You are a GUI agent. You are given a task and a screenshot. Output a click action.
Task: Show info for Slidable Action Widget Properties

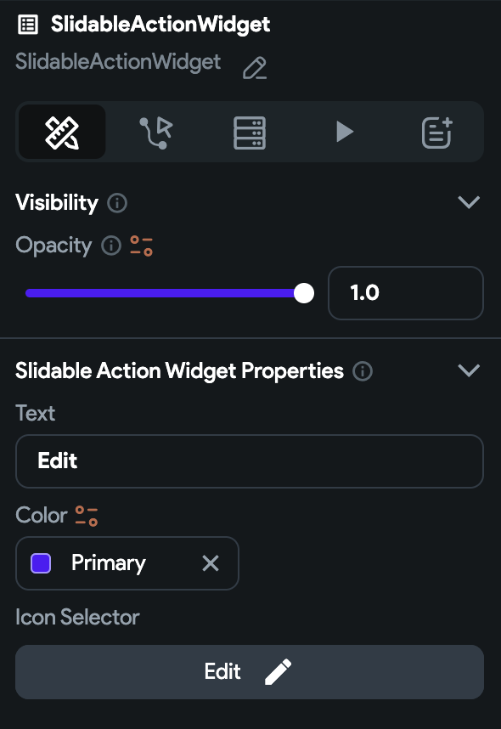pos(363,371)
